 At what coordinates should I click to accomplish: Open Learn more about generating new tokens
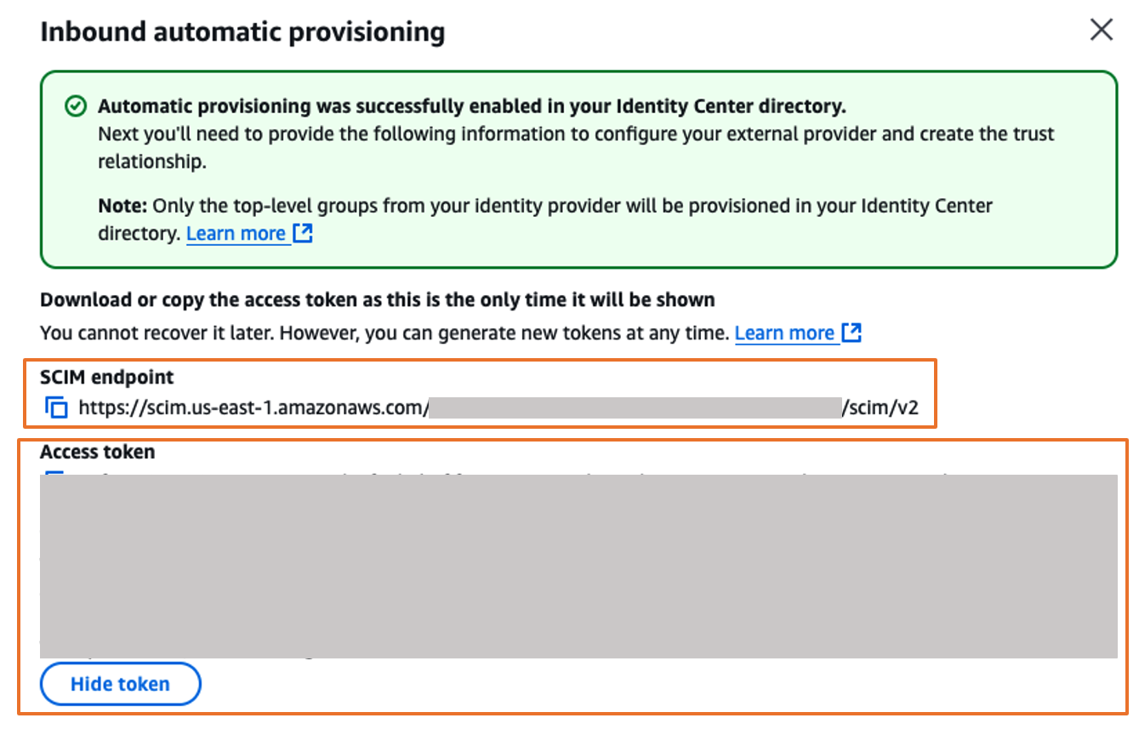click(x=786, y=333)
